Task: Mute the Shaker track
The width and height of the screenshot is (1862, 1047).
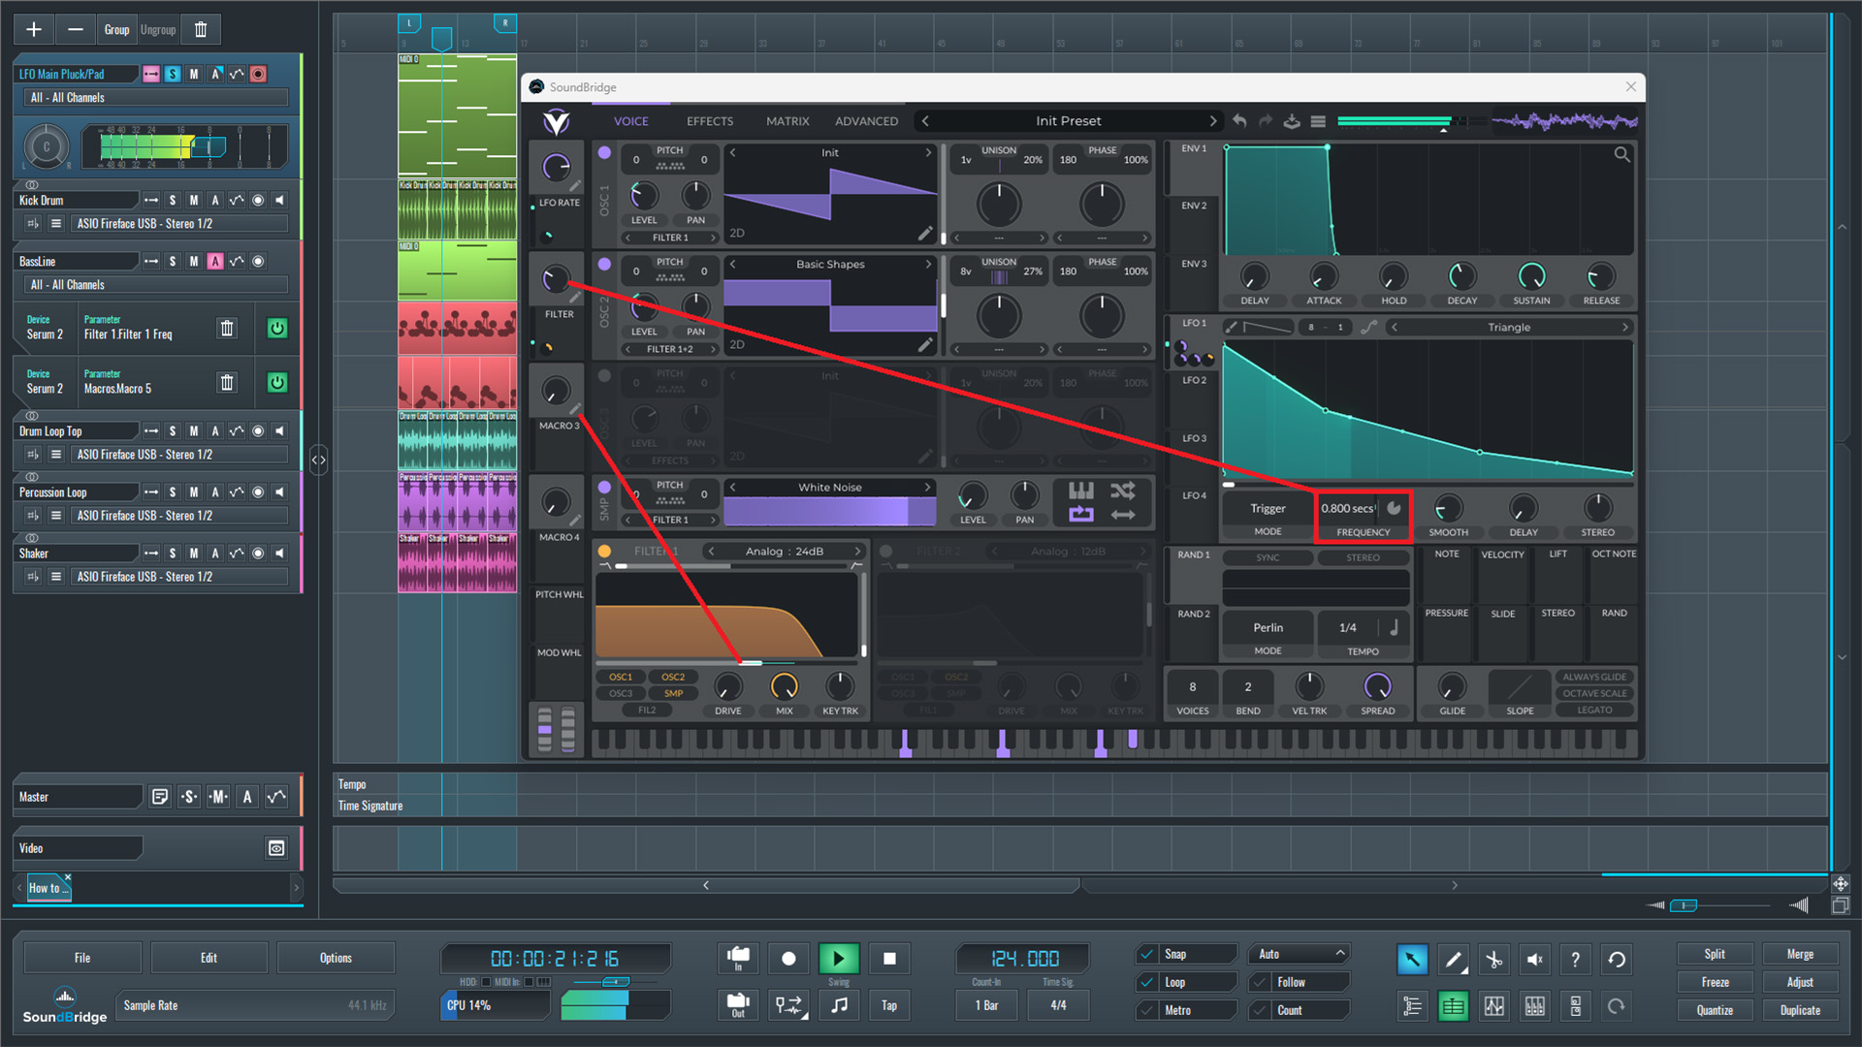Action: pyautogui.click(x=194, y=554)
